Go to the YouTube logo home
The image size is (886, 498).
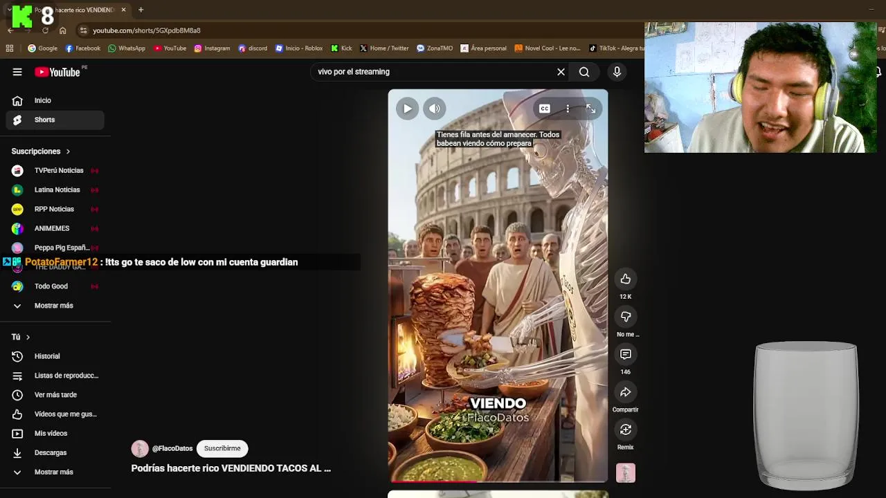[x=57, y=72]
